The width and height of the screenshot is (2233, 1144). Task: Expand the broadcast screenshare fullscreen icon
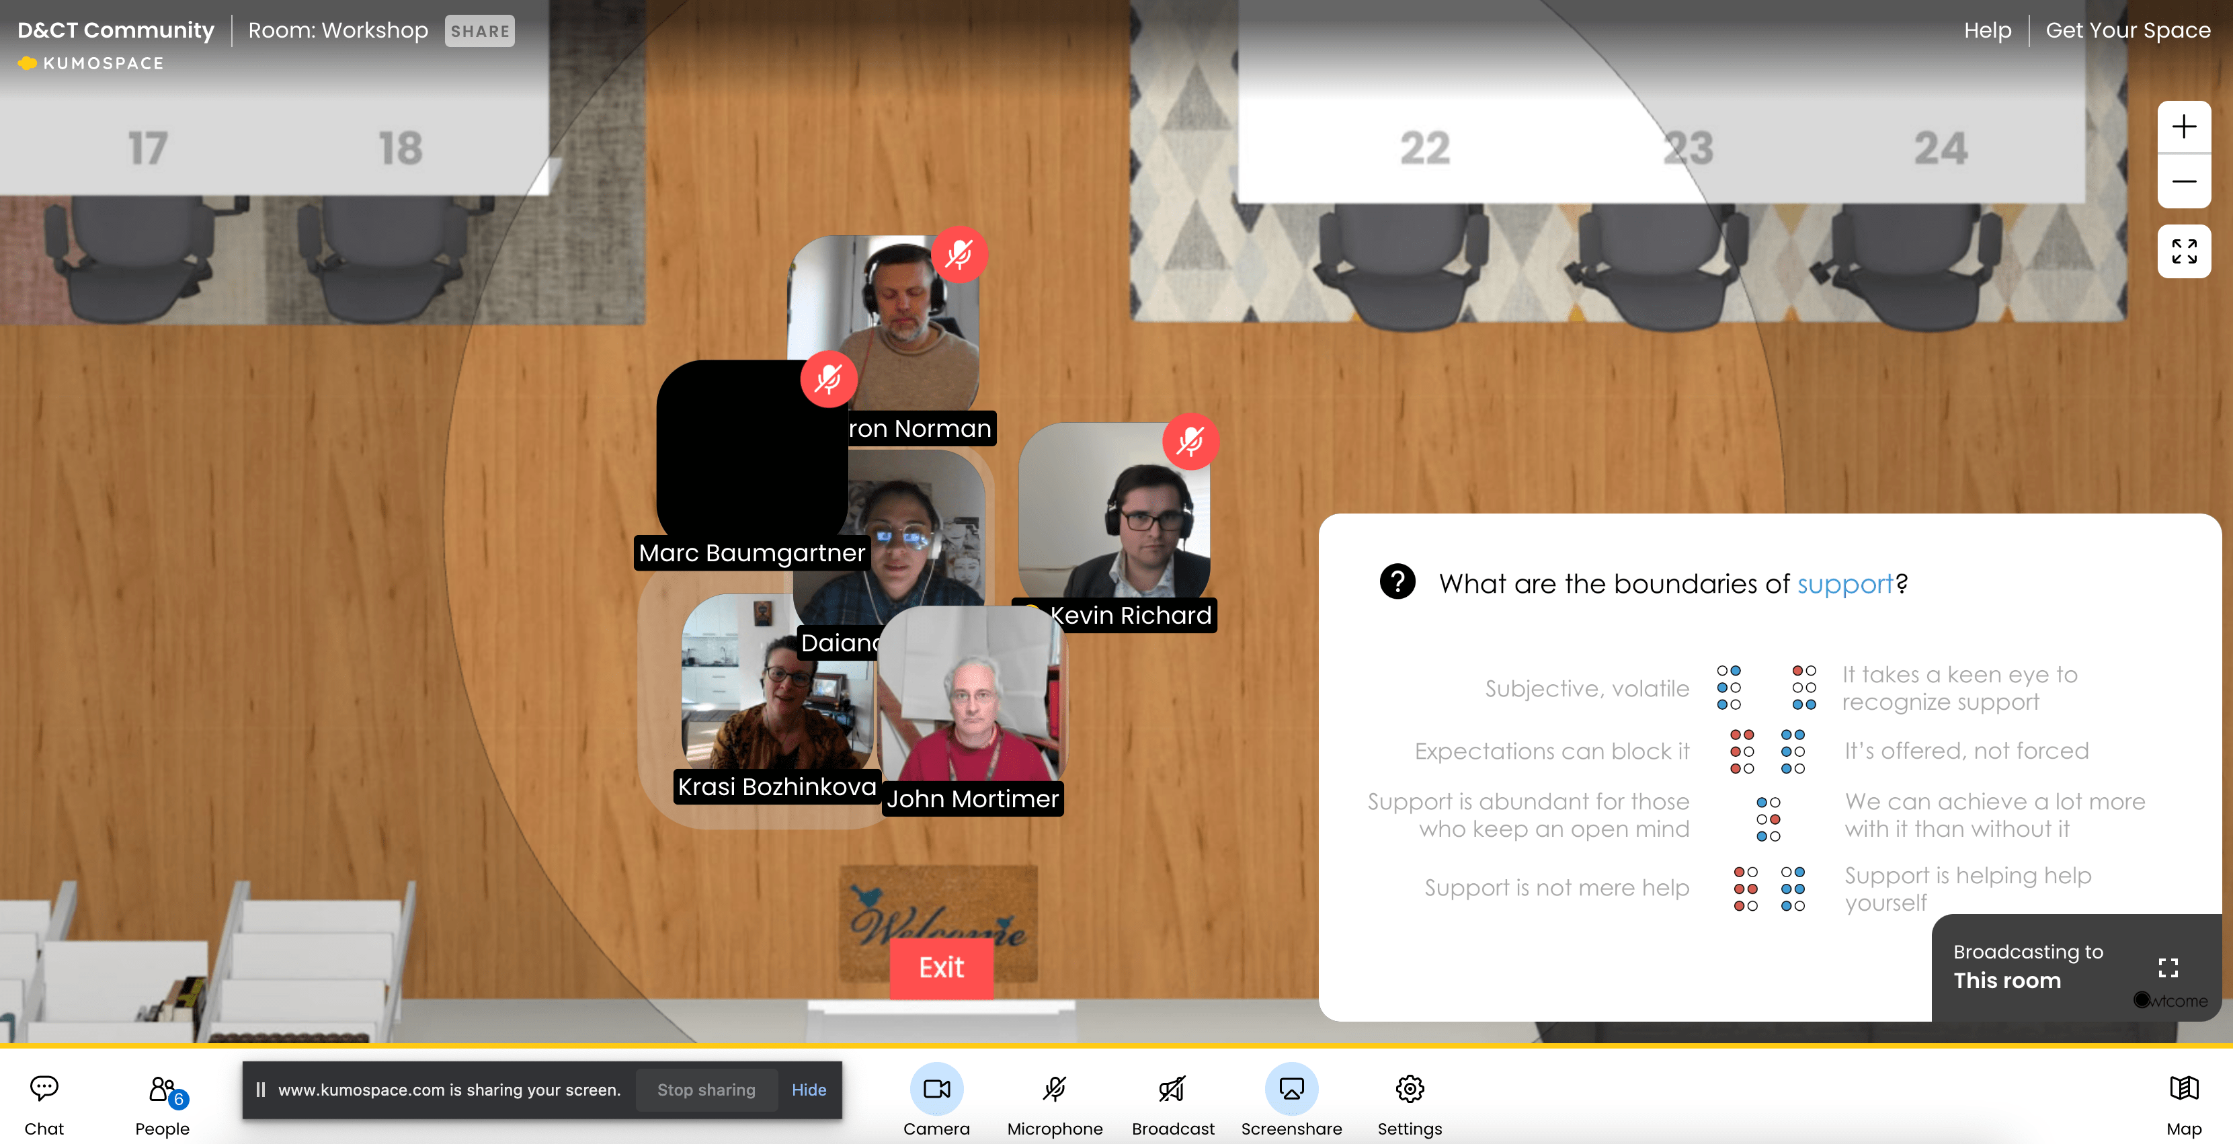tap(2168, 967)
